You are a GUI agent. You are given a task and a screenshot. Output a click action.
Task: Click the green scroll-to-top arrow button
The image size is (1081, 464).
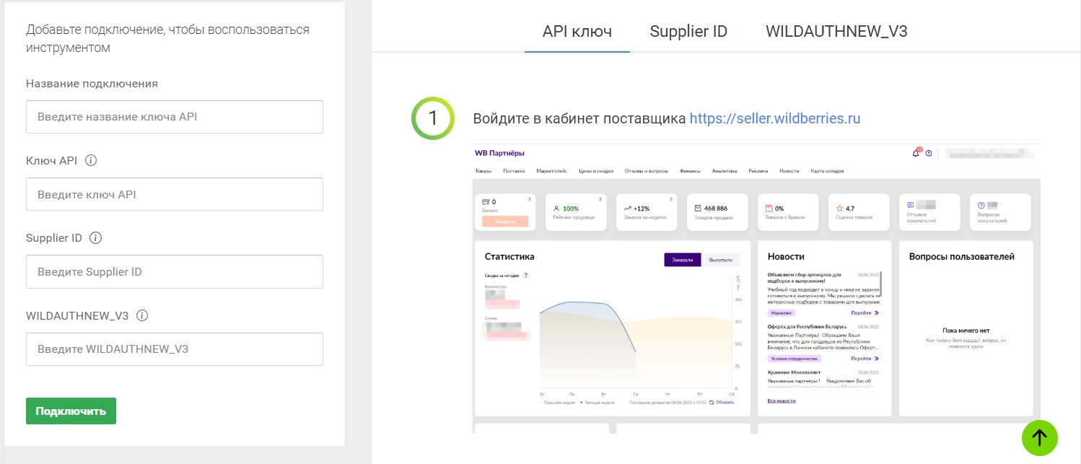(1039, 437)
